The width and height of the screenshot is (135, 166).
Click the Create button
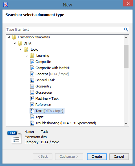(97, 156)
